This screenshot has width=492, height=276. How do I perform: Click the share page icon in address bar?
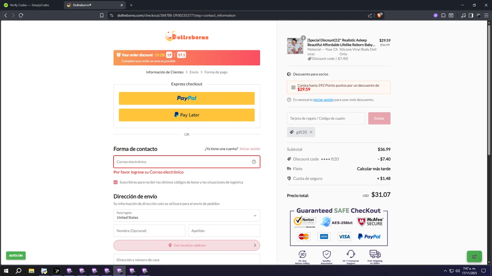click(x=370, y=15)
